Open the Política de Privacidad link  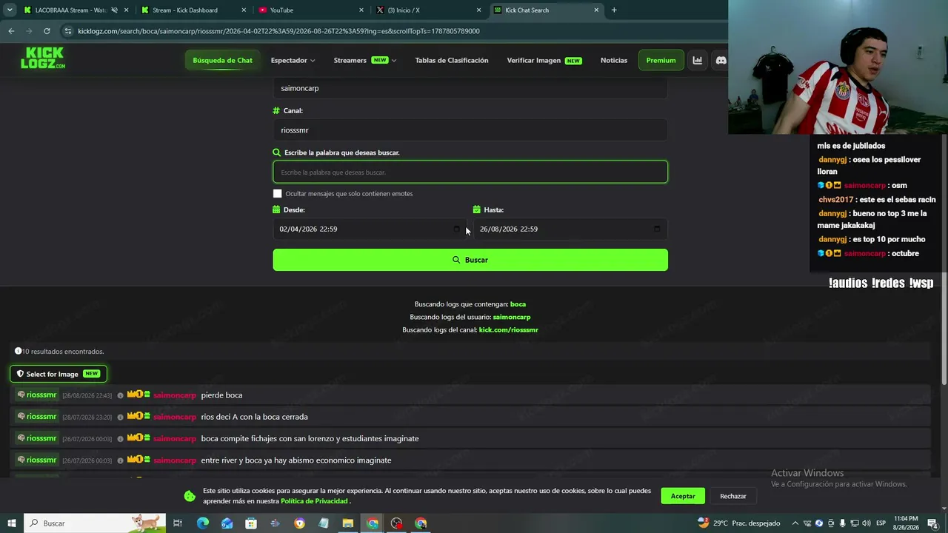(x=314, y=501)
